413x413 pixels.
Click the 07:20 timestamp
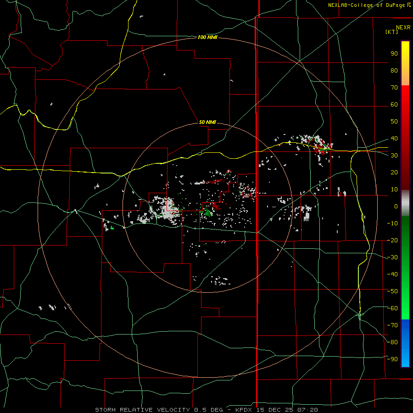coord(307,410)
